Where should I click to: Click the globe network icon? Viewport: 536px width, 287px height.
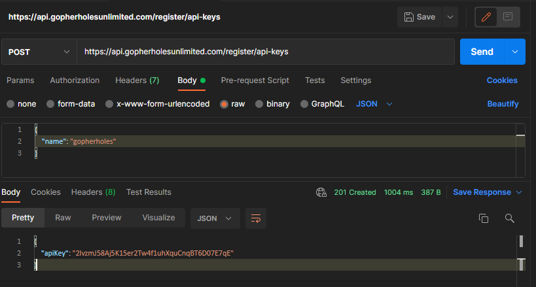click(x=321, y=192)
